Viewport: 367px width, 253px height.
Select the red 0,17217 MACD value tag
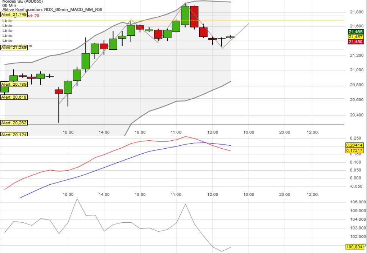click(354, 150)
